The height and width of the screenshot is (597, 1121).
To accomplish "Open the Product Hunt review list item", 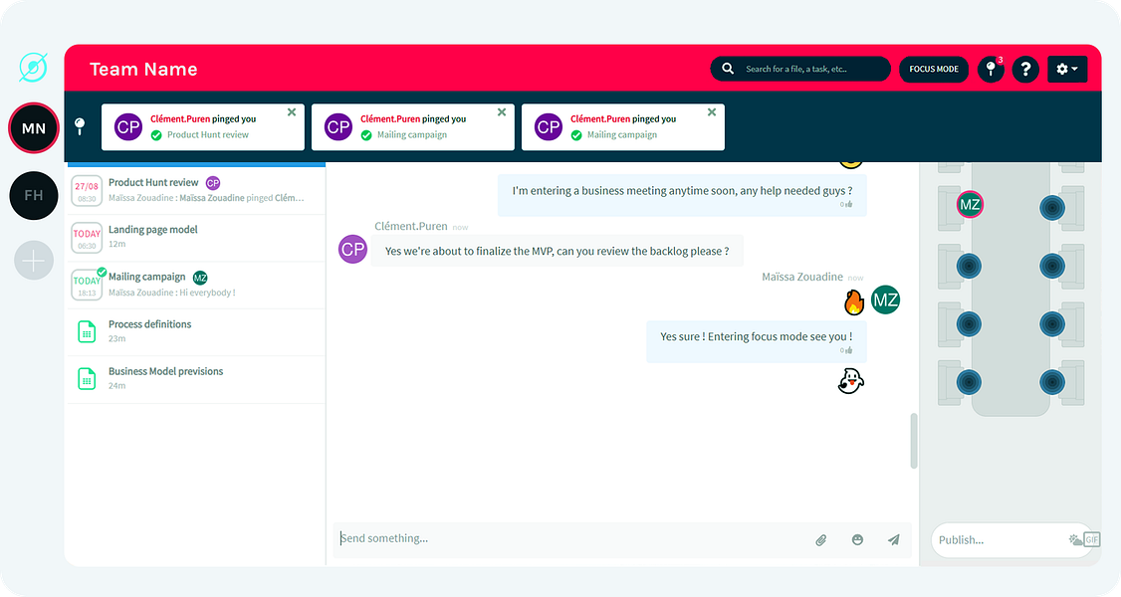I will [x=196, y=190].
